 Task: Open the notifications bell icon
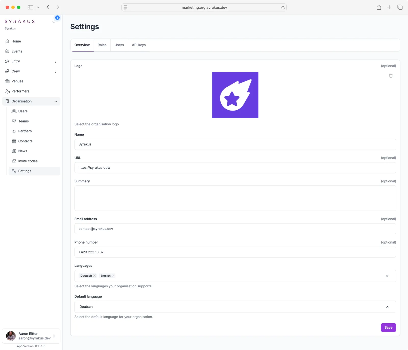pyautogui.click(x=54, y=21)
